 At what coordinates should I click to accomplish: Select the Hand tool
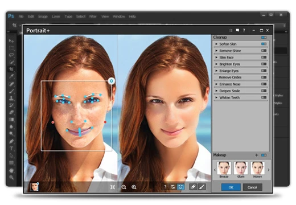coord(11,170)
